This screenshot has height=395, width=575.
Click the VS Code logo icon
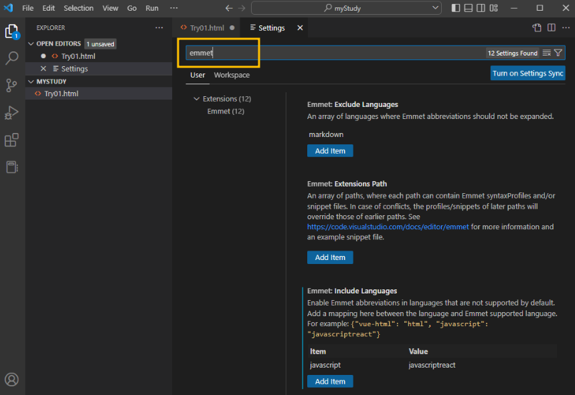(9, 8)
